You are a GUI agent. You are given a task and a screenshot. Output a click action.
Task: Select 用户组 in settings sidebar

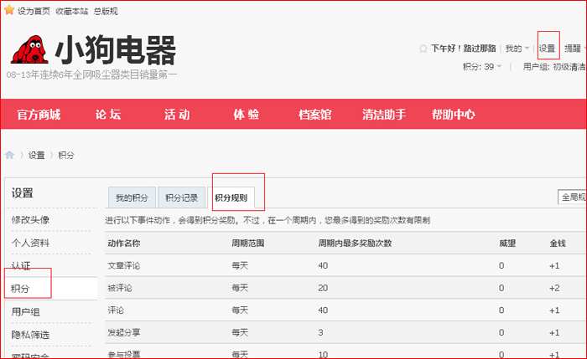[x=25, y=311]
